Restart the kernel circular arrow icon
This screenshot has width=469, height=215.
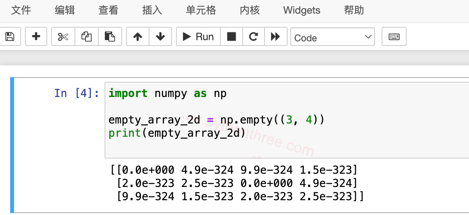(254, 37)
